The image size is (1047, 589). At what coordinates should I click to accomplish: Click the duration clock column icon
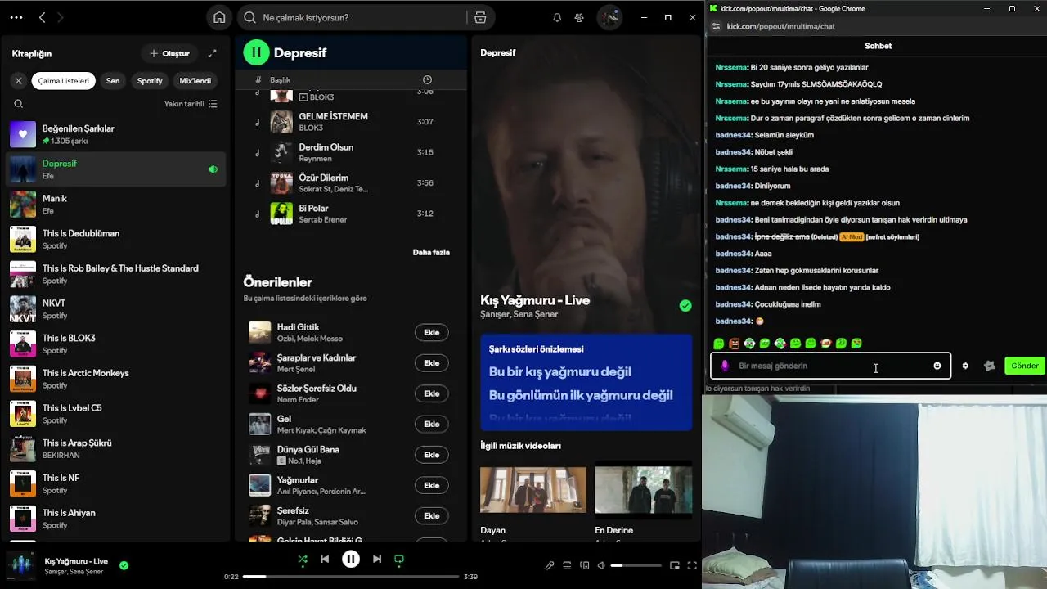point(427,79)
